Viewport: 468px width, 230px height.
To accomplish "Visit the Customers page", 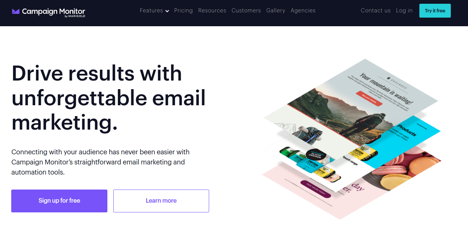I will coord(246,10).
